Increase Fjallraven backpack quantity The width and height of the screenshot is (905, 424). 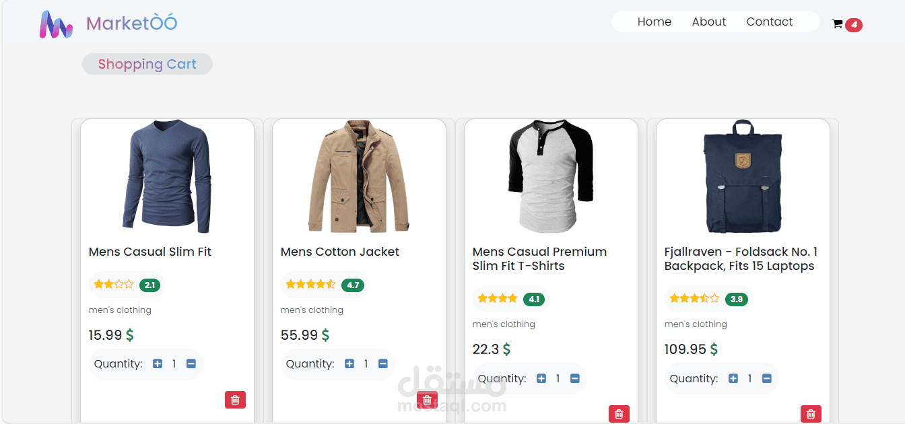point(733,379)
